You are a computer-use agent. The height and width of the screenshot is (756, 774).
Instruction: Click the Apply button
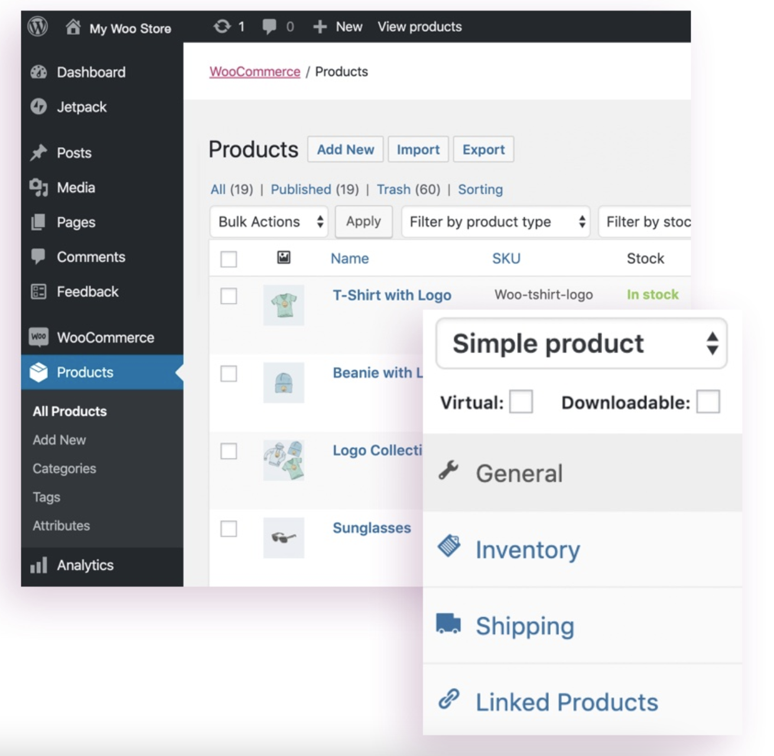click(x=363, y=221)
